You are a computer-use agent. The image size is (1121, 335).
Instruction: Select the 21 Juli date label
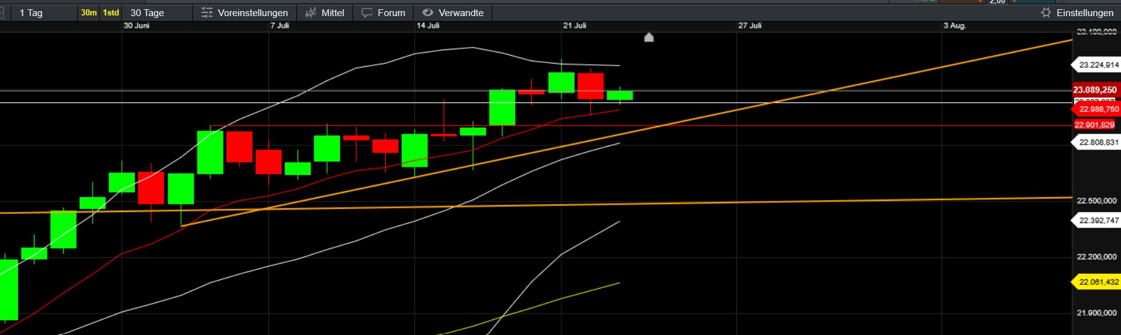point(574,26)
